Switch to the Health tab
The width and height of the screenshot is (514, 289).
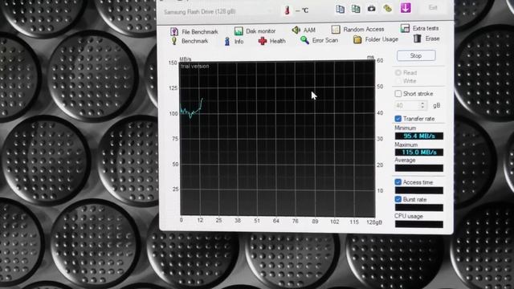[x=271, y=41]
